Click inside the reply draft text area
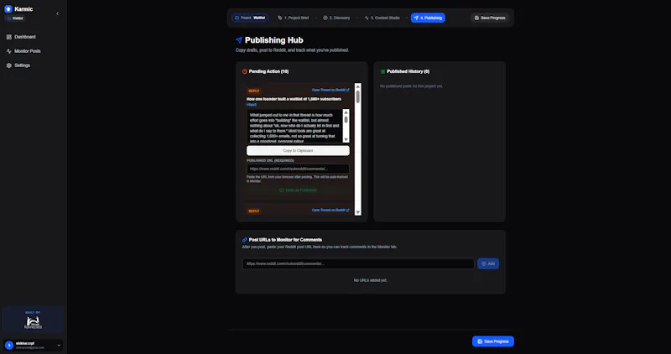Viewport: 671px width, 354px height. (295, 126)
